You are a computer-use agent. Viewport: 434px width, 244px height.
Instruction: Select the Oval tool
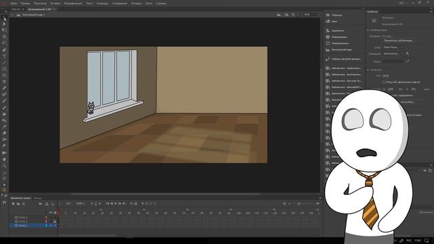pos(4,75)
